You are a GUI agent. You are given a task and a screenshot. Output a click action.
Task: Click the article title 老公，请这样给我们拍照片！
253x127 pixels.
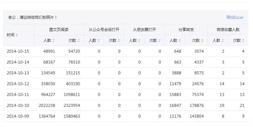(33, 17)
